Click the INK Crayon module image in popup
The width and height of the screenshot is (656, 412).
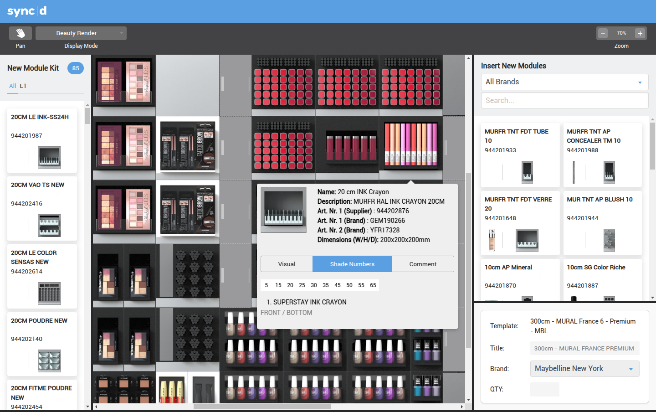point(283,210)
